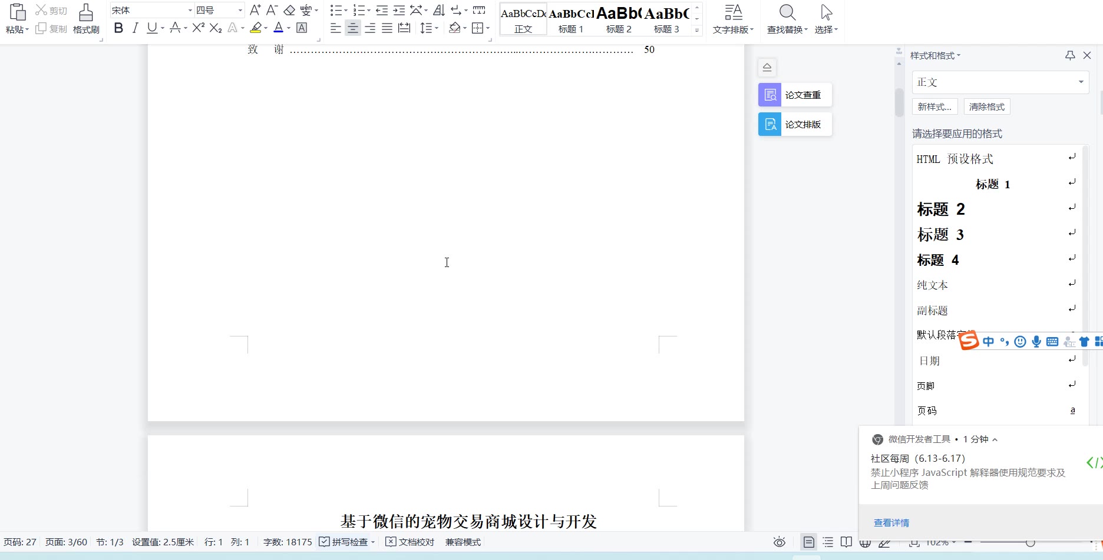Apply 标题 3 style from the ribbon gallery
This screenshot has width=1103, height=560.
point(666,19)
